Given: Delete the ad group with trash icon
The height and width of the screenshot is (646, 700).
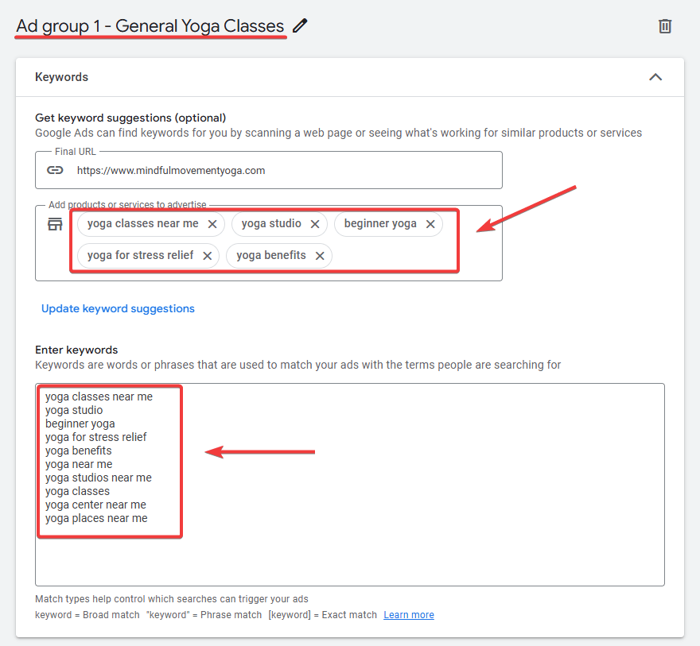Looking at the screenshot, I should coord(665,26).
